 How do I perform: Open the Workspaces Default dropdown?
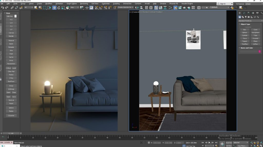tap(253, 4)
